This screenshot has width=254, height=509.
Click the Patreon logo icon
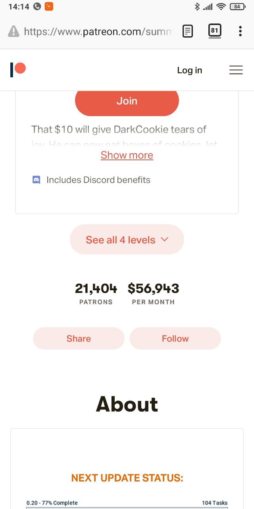pyautogui.click(x=18, y=70)
